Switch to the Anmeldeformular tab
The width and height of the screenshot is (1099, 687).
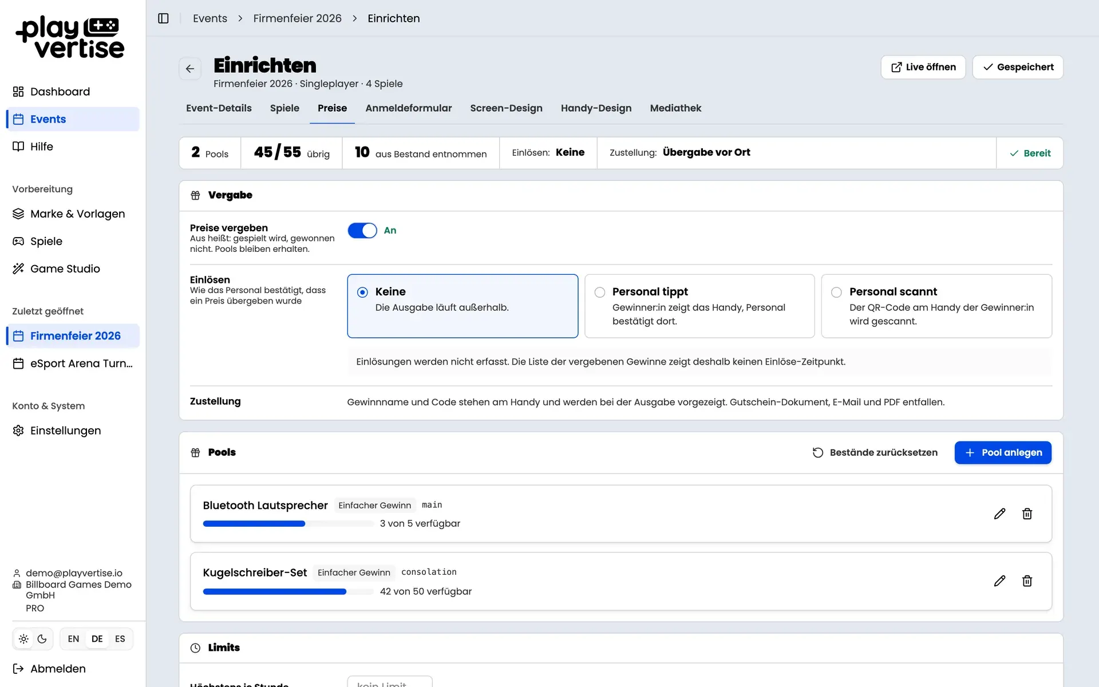[408, 108]
